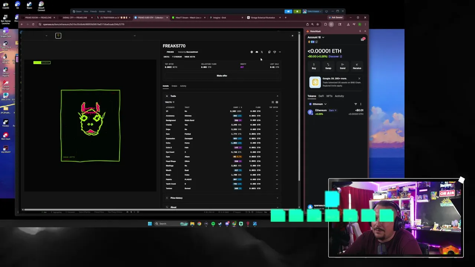This screenshot has height=267, width=475.
Task: Open the token list kebab menu
Action: click(360, 104)
